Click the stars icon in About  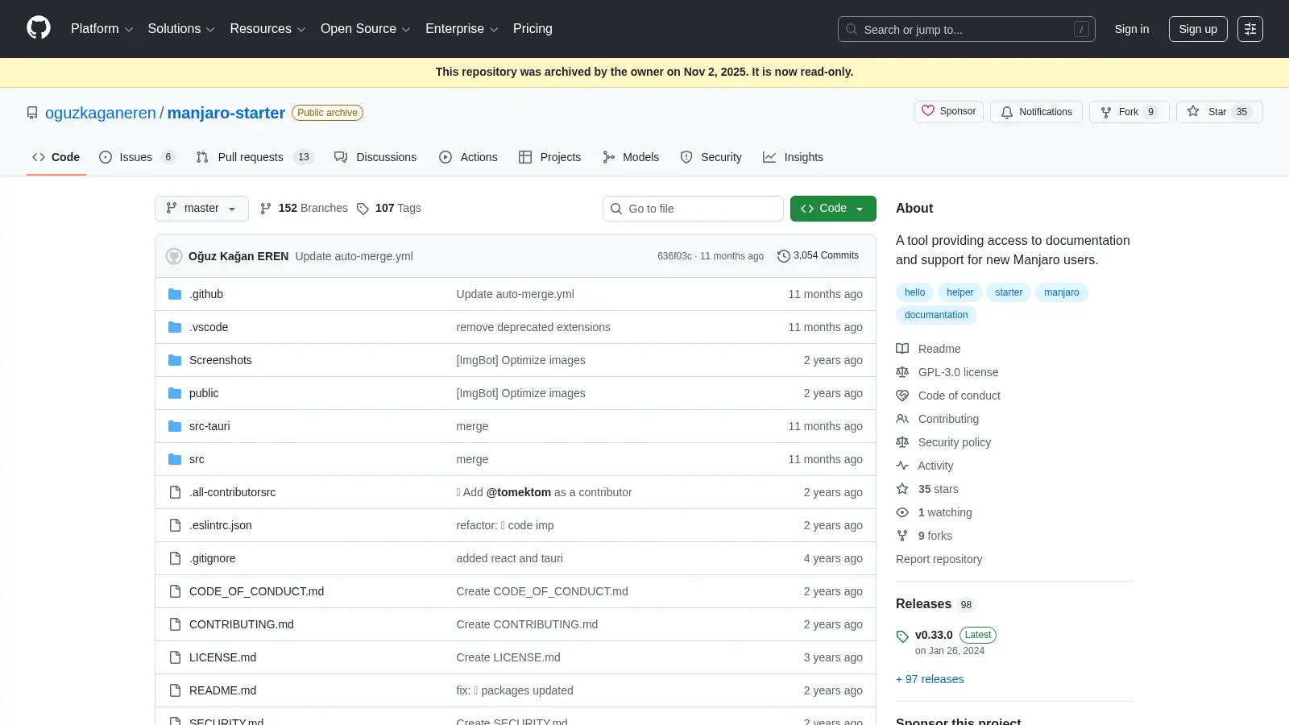coord(902,489)
